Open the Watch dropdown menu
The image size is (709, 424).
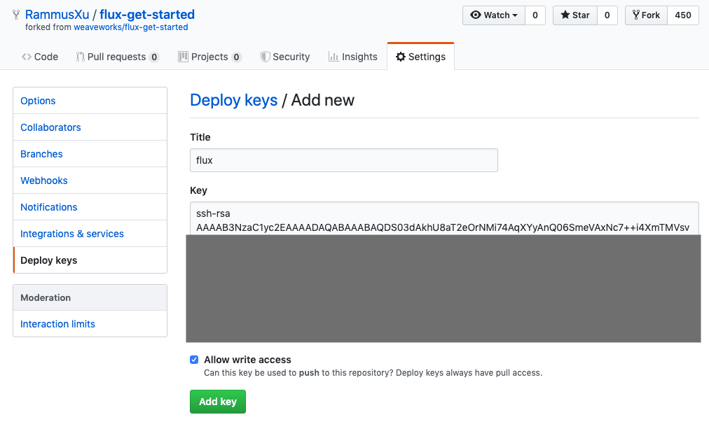[x=494, y=15]
